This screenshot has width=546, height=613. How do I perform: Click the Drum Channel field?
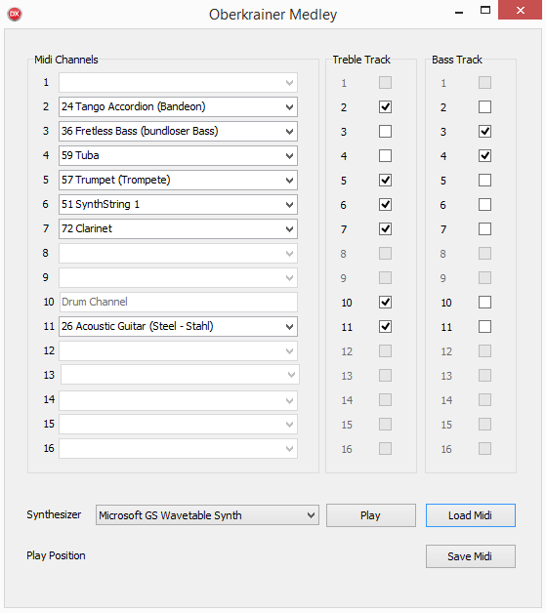[179, 302]
